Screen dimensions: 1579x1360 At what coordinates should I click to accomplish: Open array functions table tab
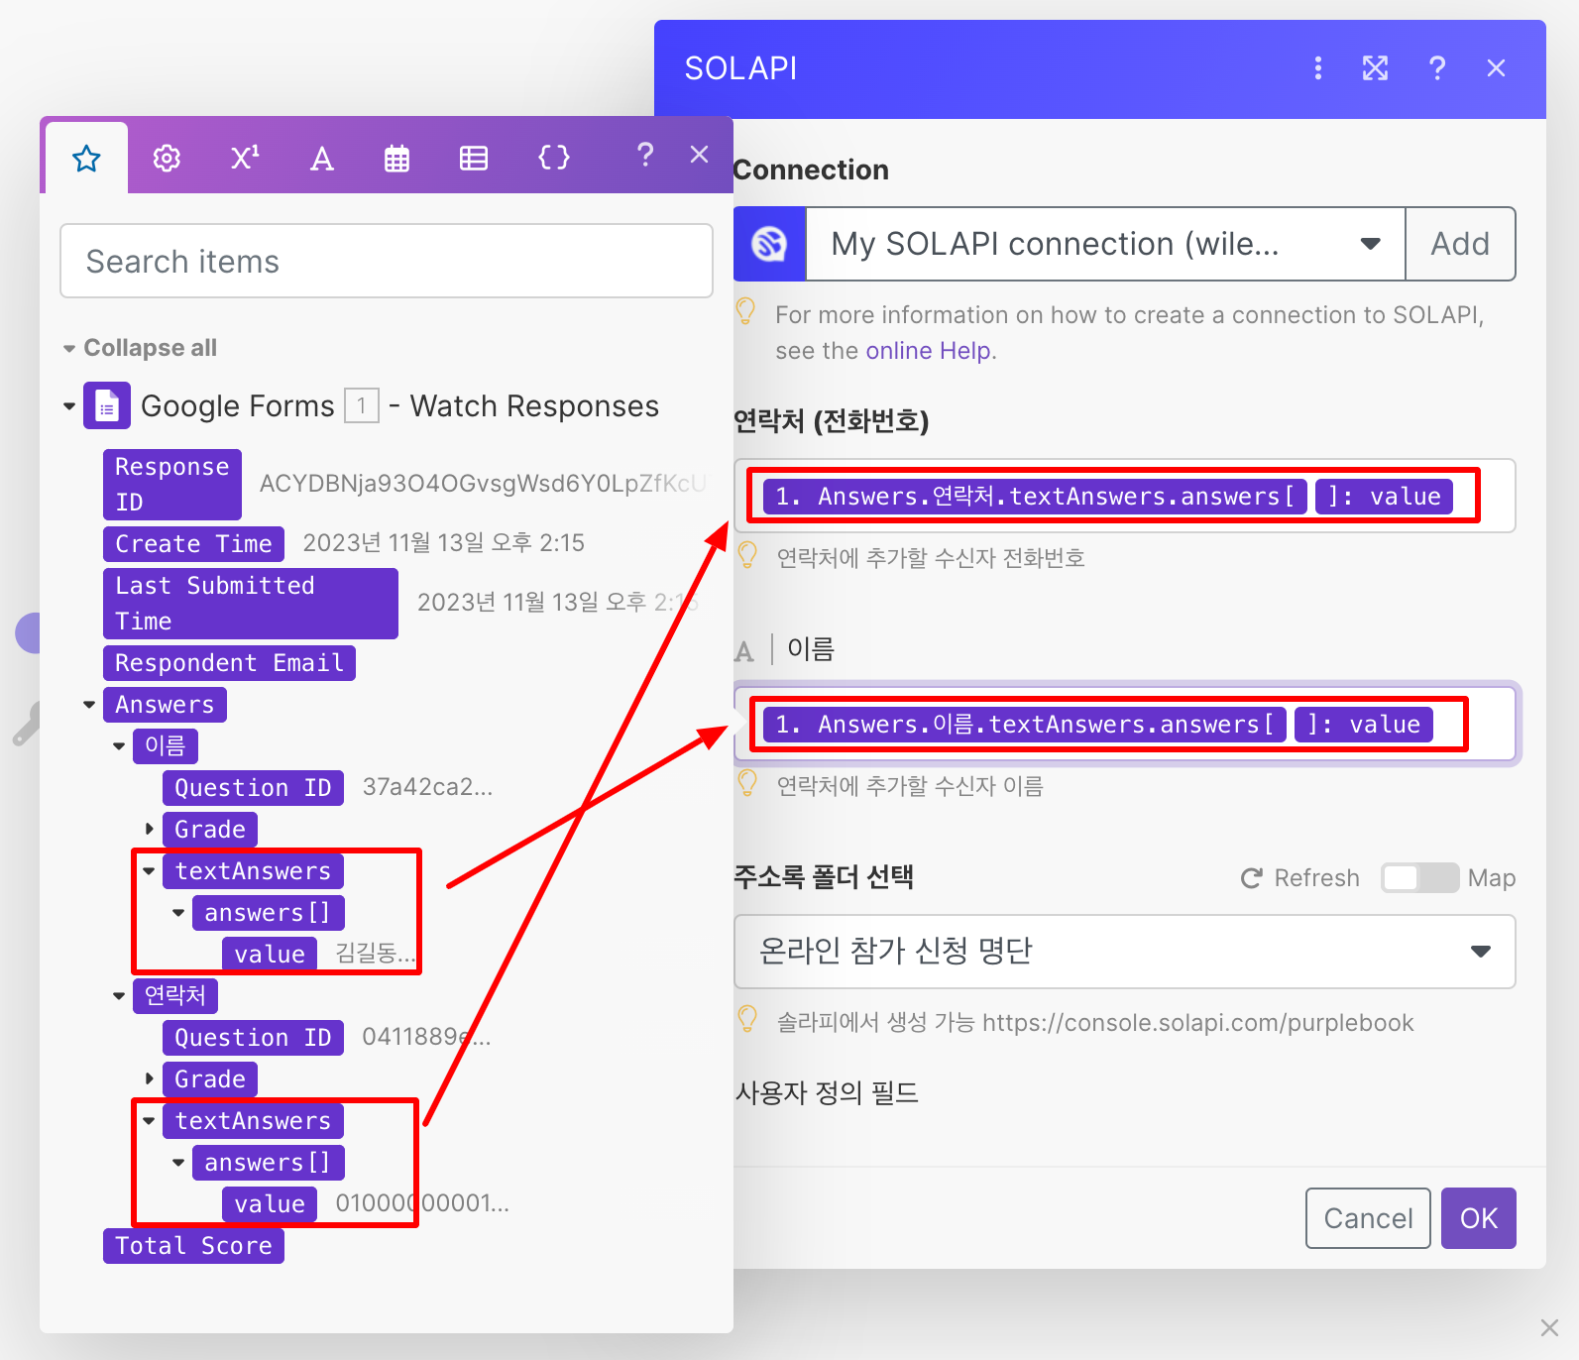pyautogui.click(x=474, y=158)
